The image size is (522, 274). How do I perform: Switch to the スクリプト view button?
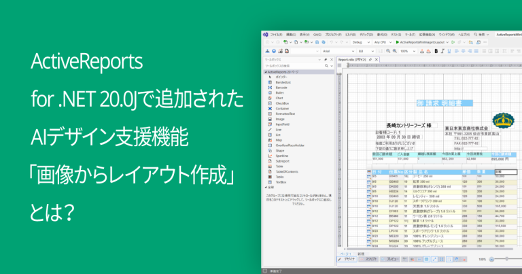click(368, 259)
